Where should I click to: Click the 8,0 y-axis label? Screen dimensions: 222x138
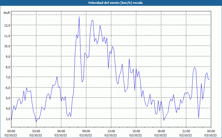[8, 67]
